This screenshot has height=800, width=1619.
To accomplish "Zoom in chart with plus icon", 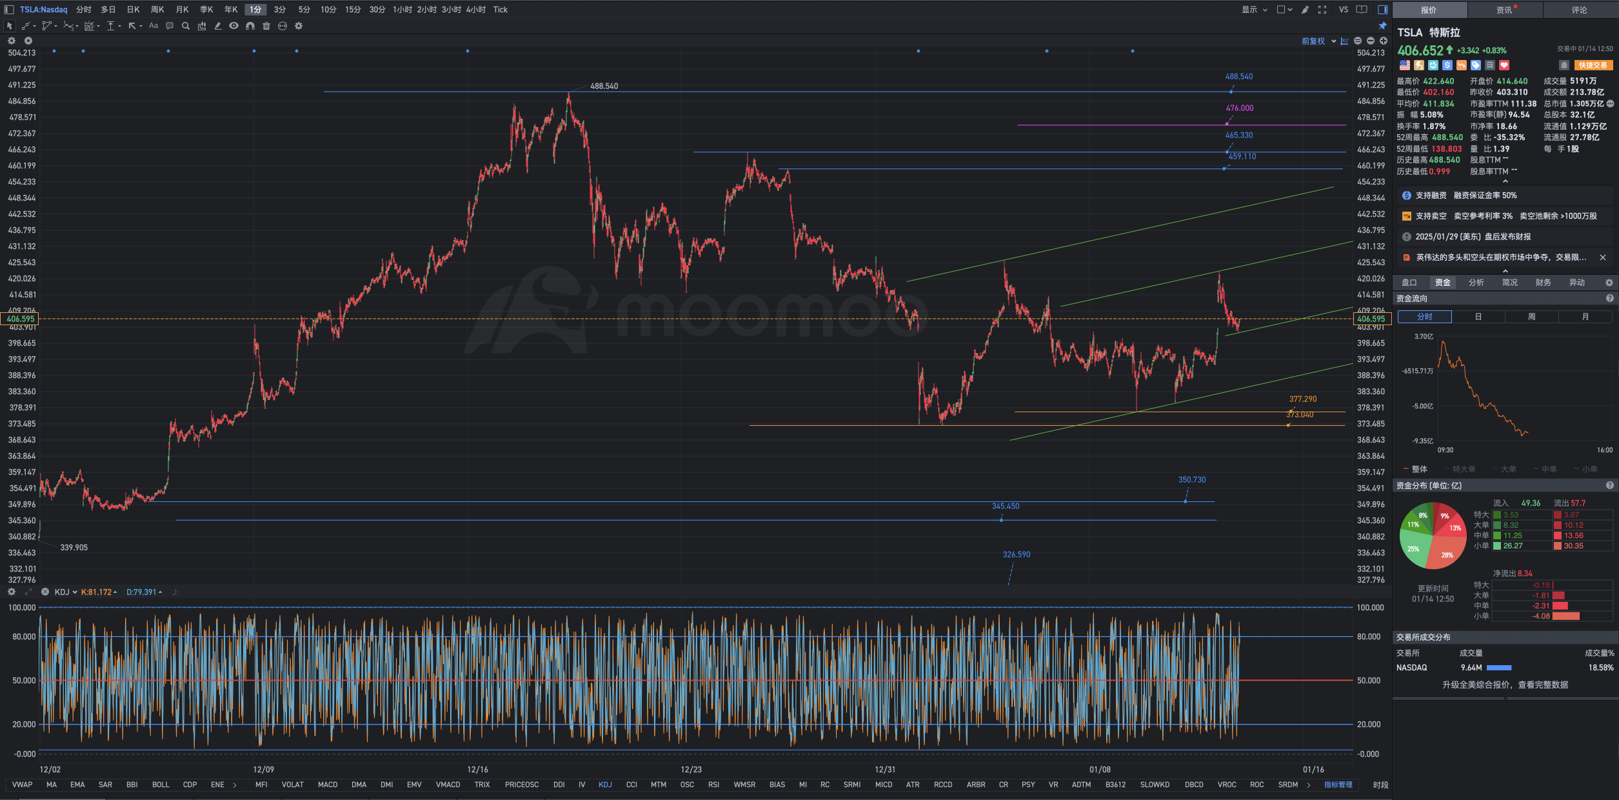I will coord(1384,41).
